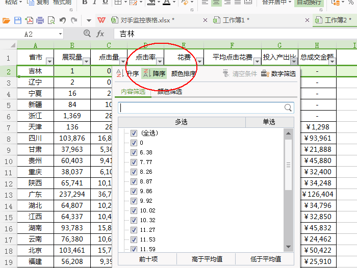Apply font color icon
The width and height of the screenshot is (357, 268).
pyautogui.click(x=167, y=2)
